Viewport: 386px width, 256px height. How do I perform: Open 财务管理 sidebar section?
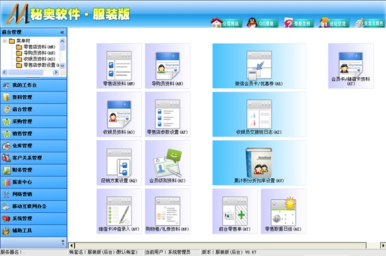[33, 170]
